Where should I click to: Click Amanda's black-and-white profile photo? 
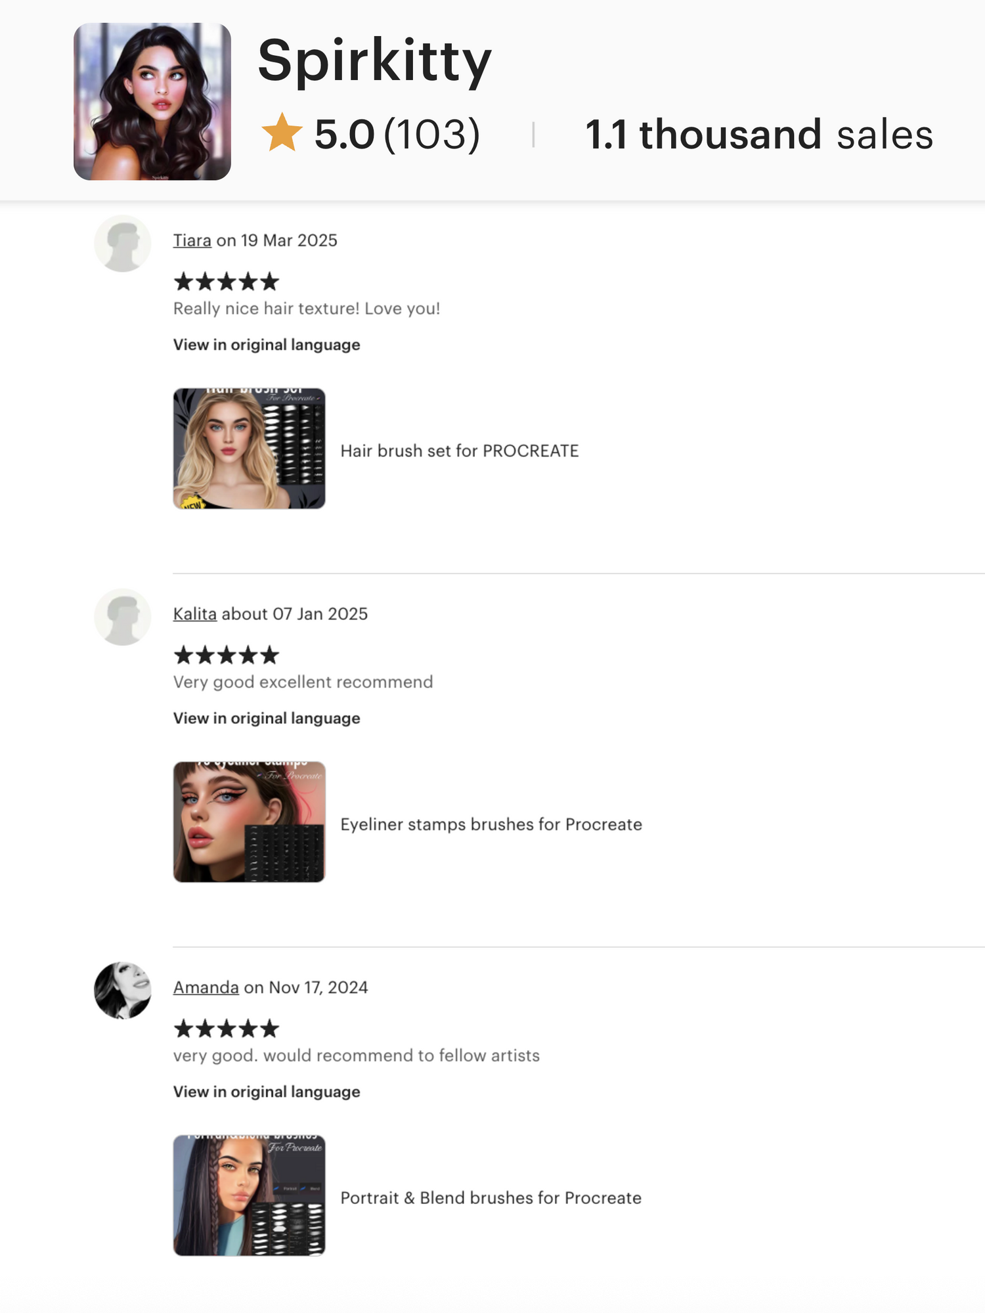[x=123, y=990]
